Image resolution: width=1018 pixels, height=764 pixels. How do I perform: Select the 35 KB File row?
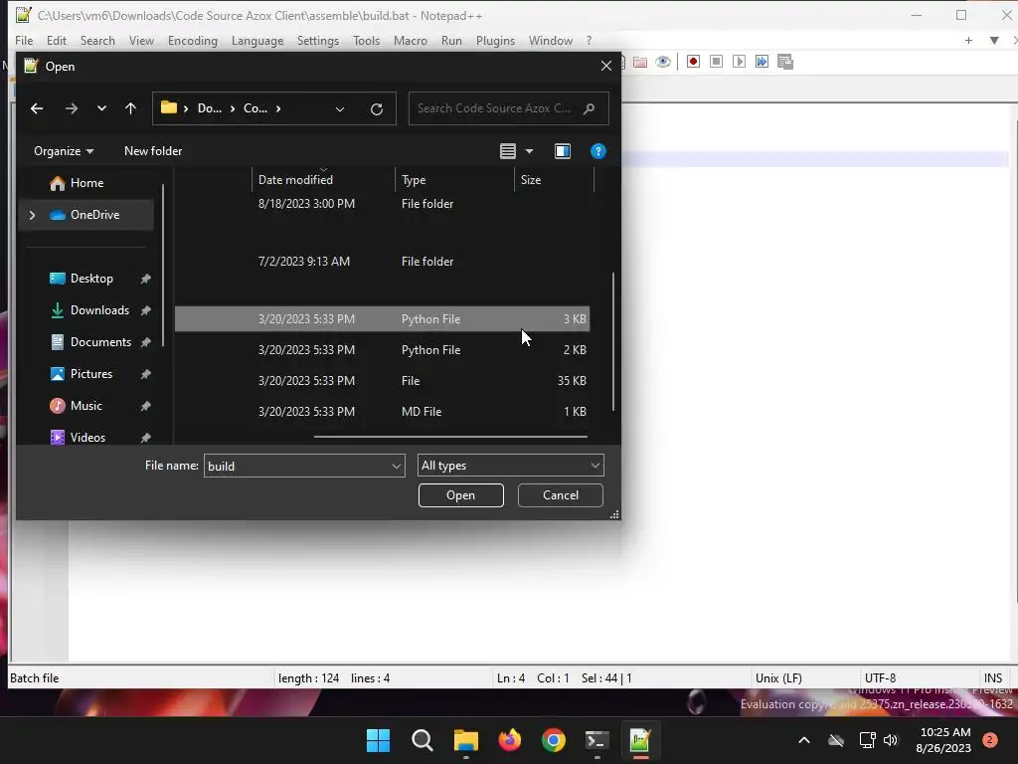coord(383,381)
